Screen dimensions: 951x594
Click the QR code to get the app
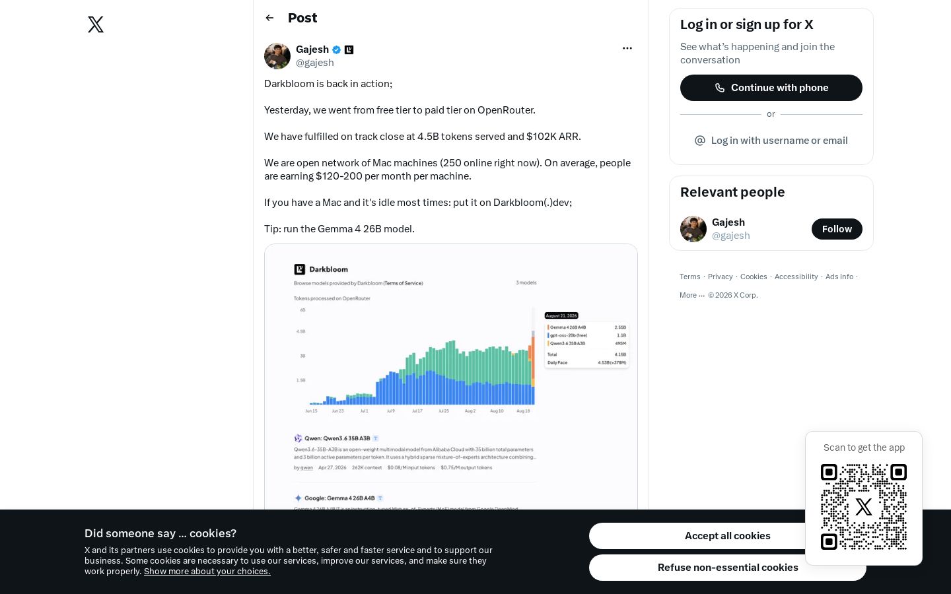[864, 507]
